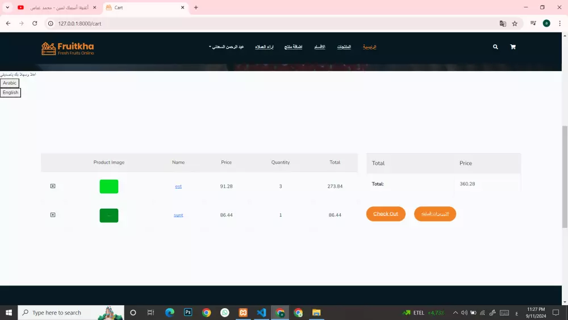This screenshot has height=320, width=568.
Task: Open Microsoft Edge from taskbar
Action: click(169, 313)
